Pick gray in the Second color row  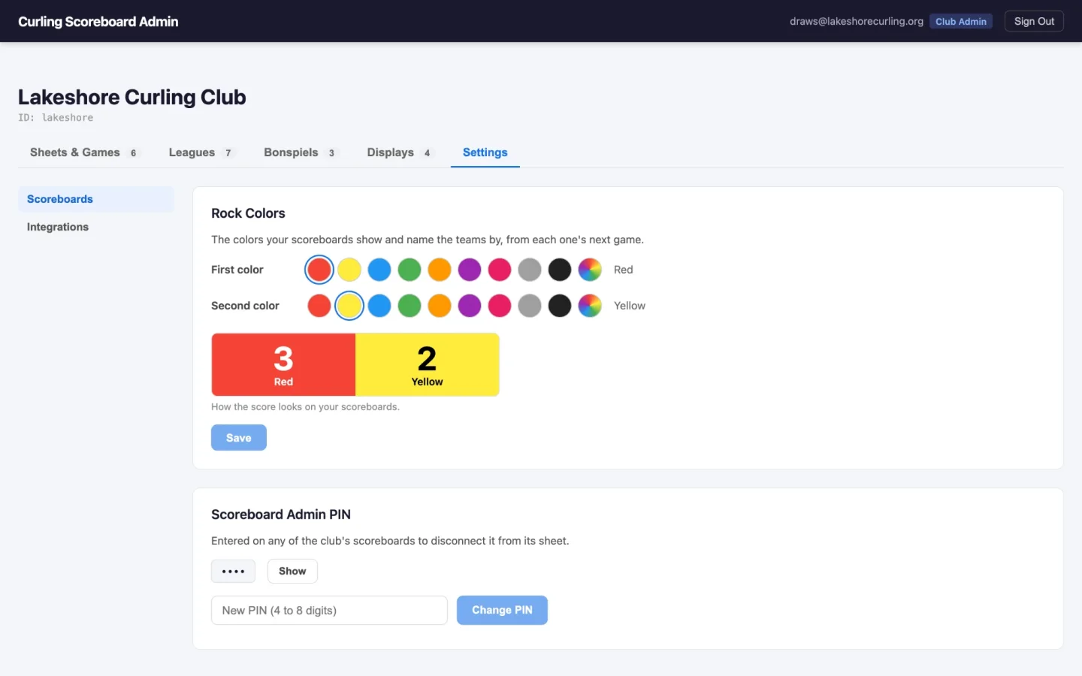pyautogui.click(x=530, y=306)
